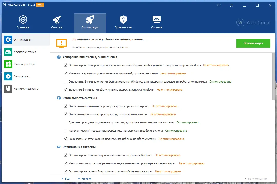Uncheck Отключить автоматическую перезагрузку при синем экране
Viewport: 277px width, 184px height.
click(x=65, y=106)
